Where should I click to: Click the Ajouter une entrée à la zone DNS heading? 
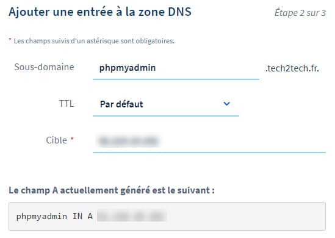point(100,12)
